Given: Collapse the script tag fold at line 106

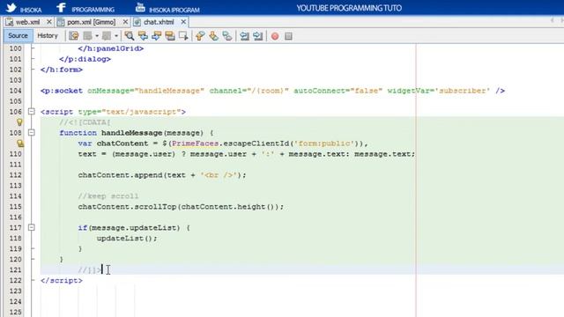Looking at the screenshot, I should coord(32,112).
